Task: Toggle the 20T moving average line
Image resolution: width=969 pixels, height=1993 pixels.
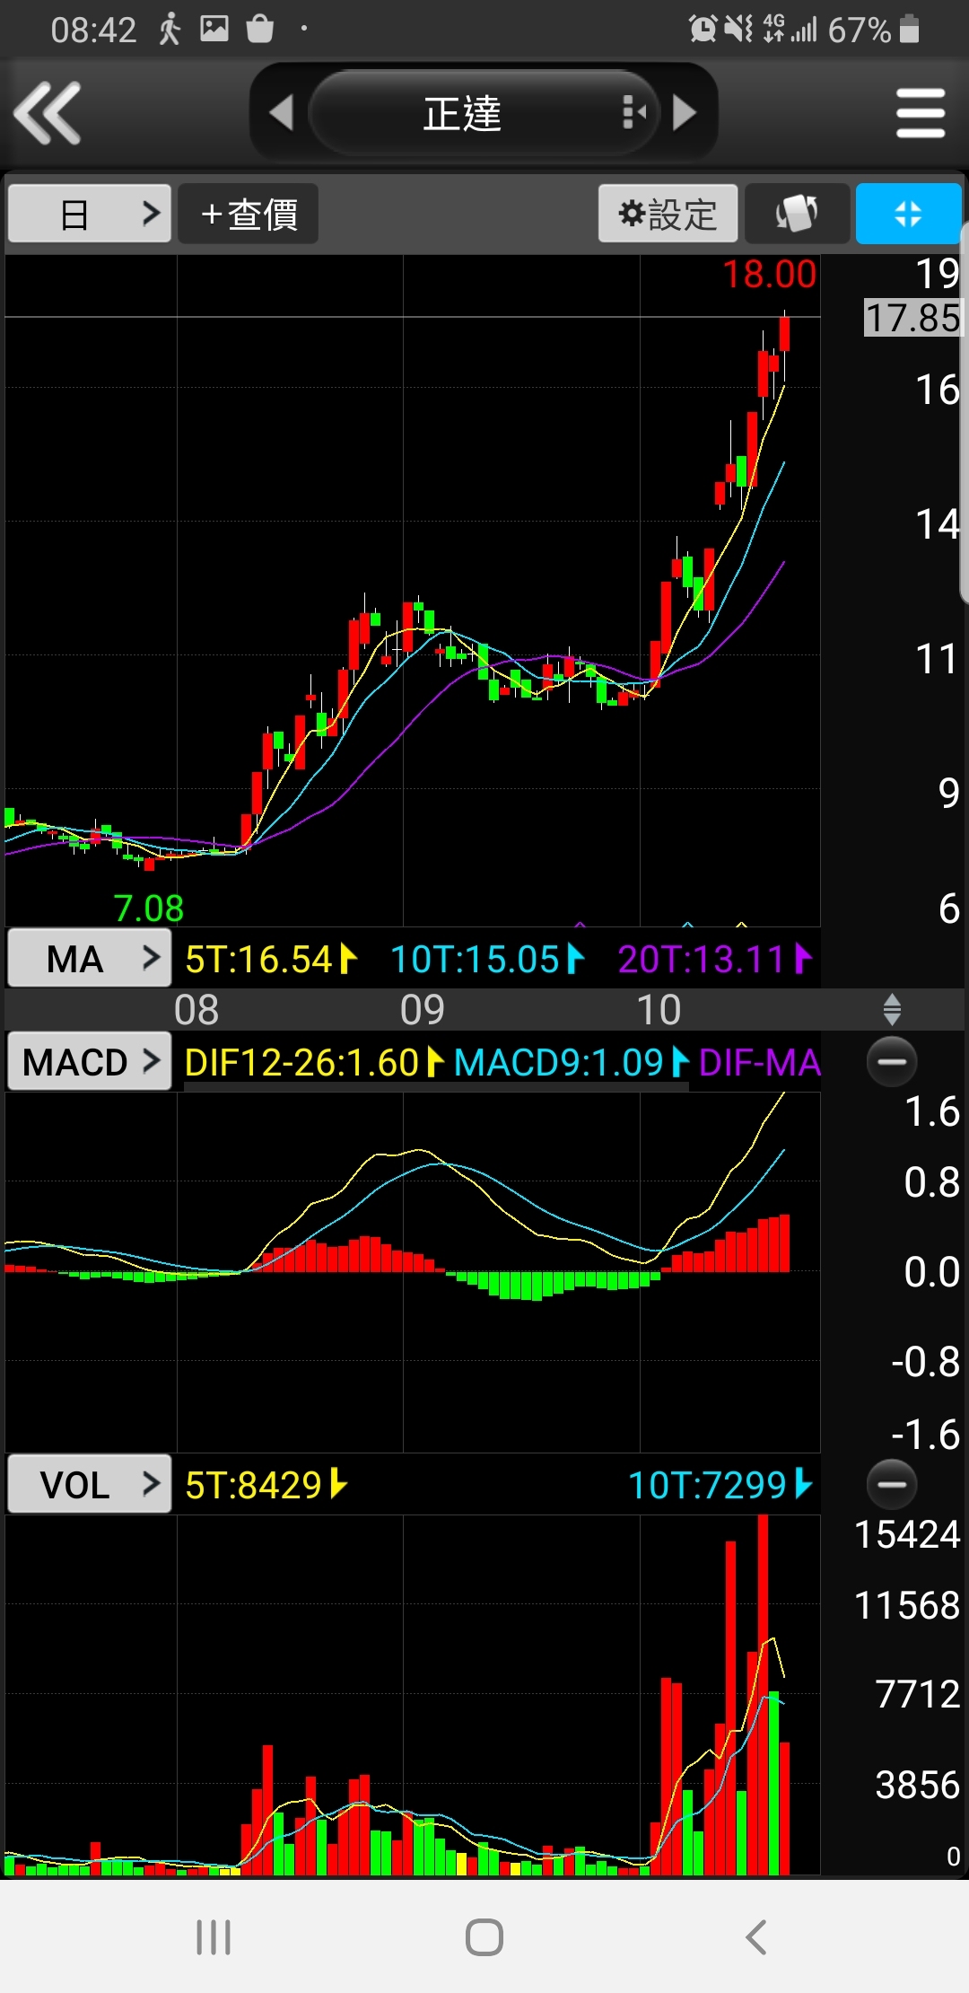Action: tap(714, 959)
